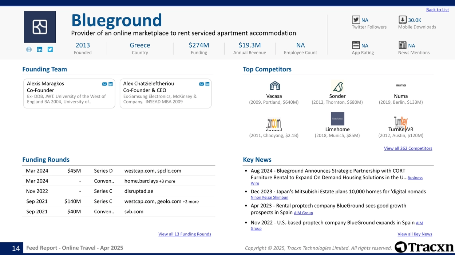
Task: Follow the Back to List link
Action: pos(438,10)
